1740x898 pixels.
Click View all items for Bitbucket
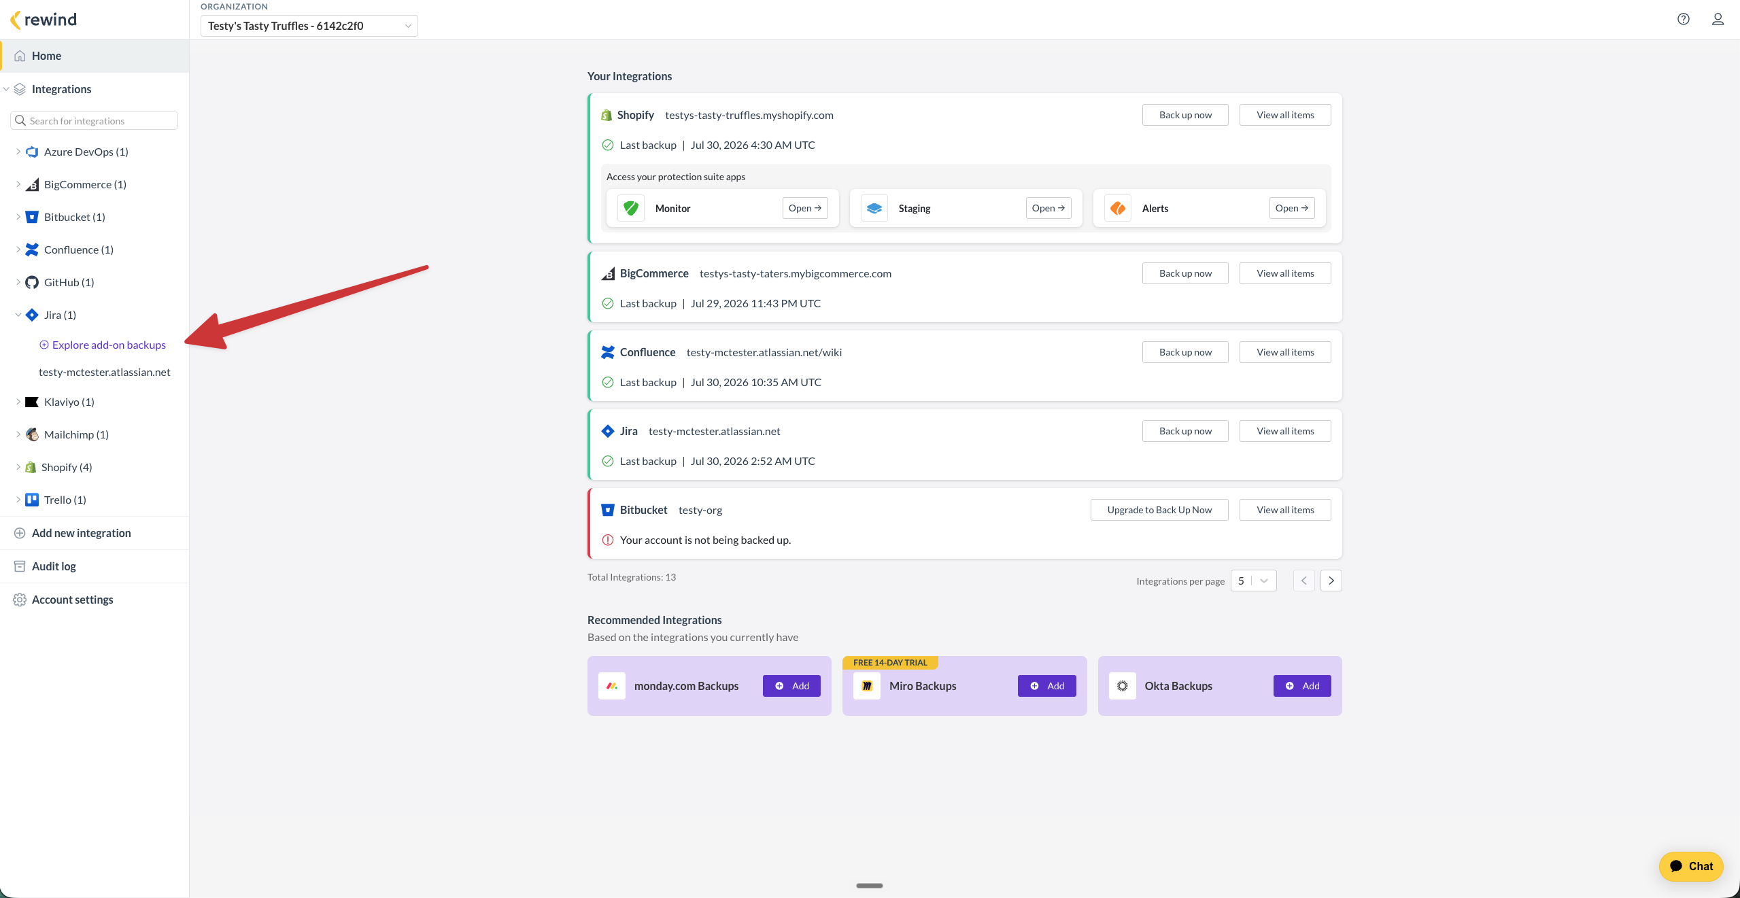(1285, 510)
